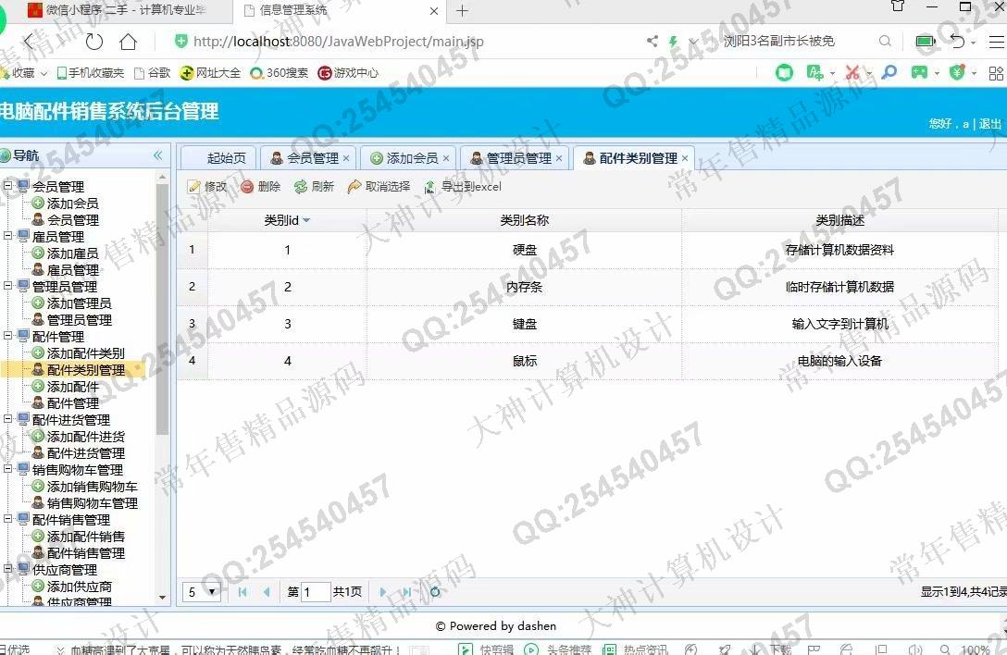This screenshot has height=655, width=1007.
Task: Click pagination reload icon in footer
Action: 435,592
